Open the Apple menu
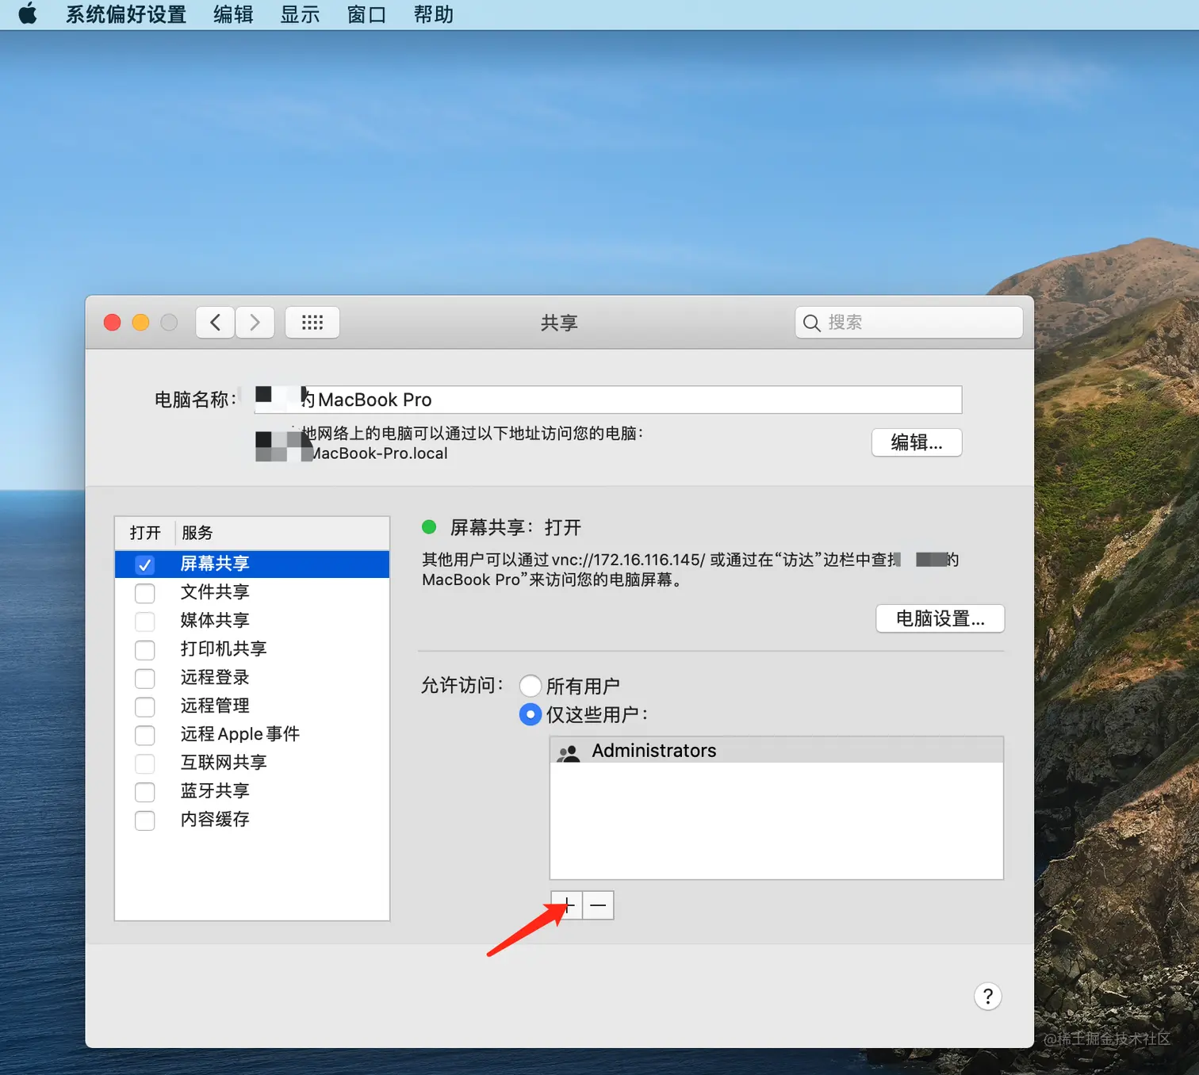The width and height of the screenshot is (1199, 1075). 28,14
